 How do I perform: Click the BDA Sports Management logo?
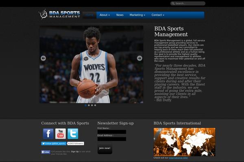click(x=59, y=14)
